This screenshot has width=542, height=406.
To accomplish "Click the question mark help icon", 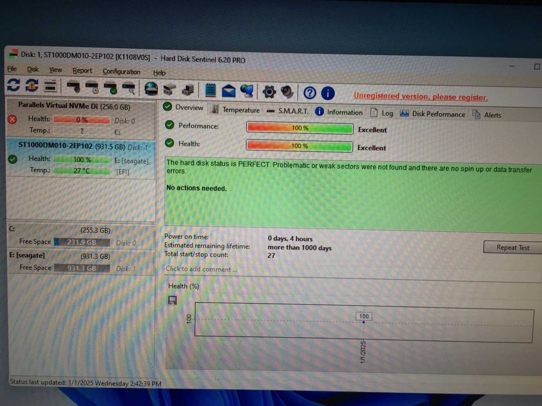I will click(310, 93).
